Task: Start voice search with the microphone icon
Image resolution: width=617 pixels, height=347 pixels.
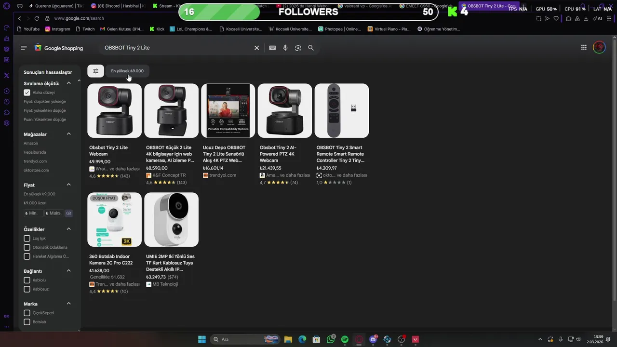Action: click(285, 48)
